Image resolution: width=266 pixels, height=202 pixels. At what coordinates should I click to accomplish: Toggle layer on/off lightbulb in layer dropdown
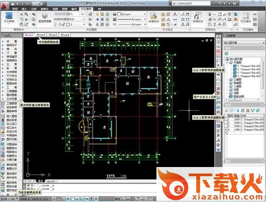[x=56, y=24]
